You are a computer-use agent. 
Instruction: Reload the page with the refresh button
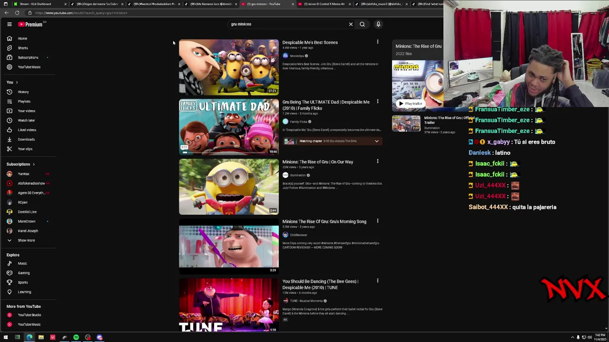tap(17, 13)
